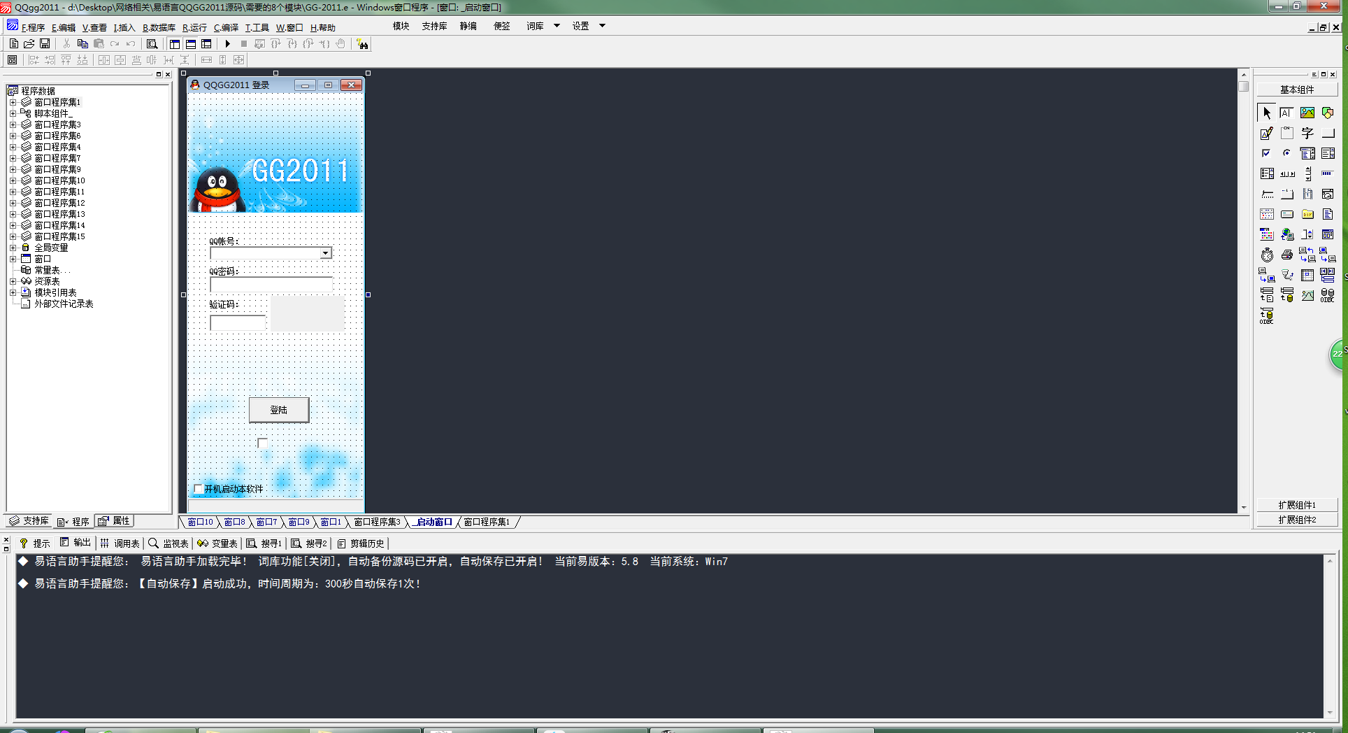Select 窗口程序集14 in the tree
Viewport: 1348px width, 733px height.
coord(59,225)
